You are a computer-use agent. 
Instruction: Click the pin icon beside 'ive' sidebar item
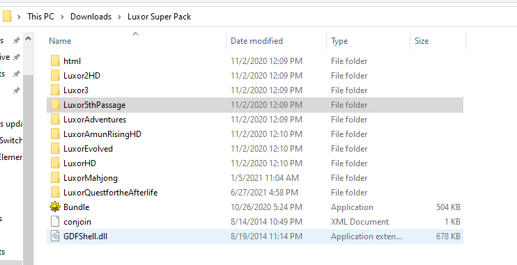(16, 57)
